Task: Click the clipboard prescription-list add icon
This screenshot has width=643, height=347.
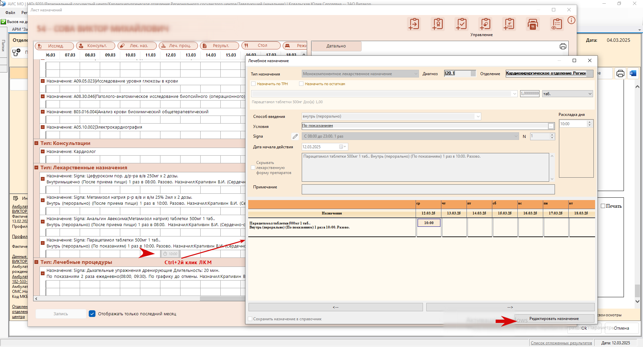Action: pyautogui.click(x=509, y=24)
